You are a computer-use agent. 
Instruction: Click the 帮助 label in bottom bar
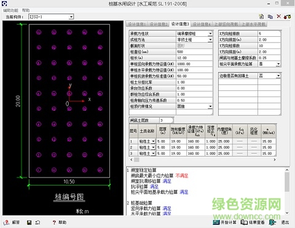pyautogui.click(x=62, y=222)
